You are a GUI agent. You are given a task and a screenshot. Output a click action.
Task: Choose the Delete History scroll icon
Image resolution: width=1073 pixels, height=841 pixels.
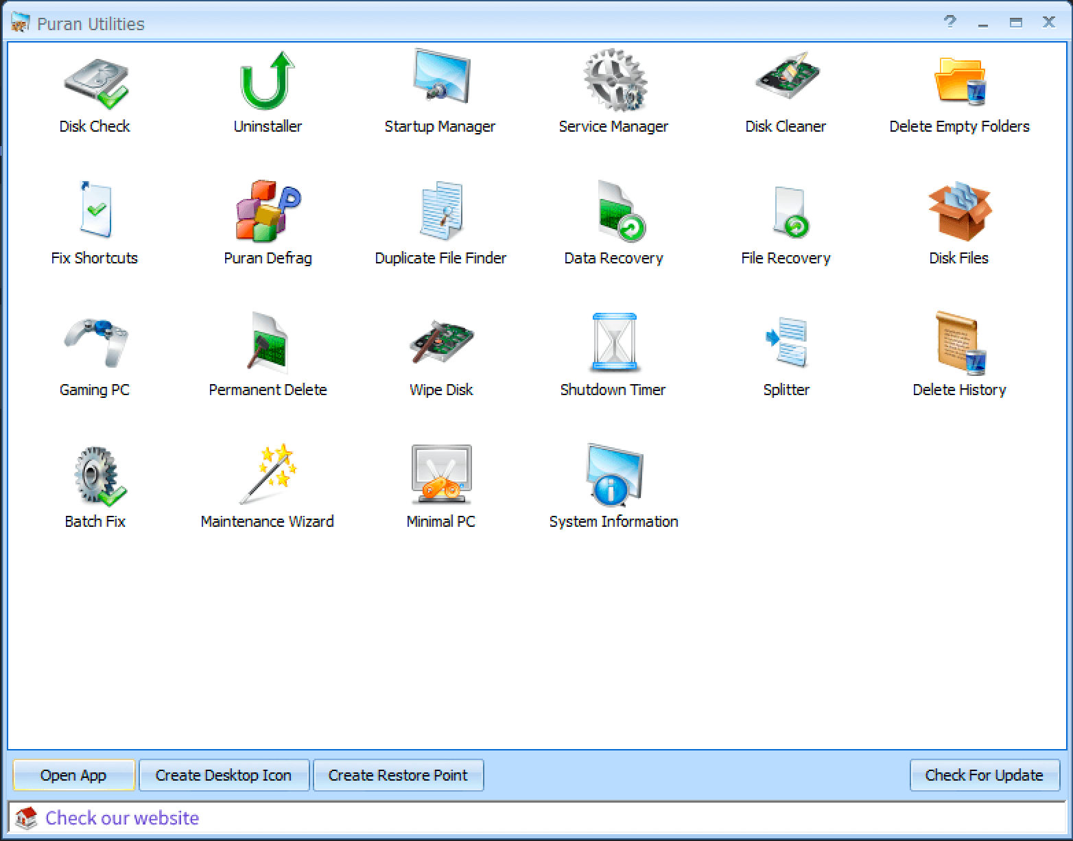[960, 343]
